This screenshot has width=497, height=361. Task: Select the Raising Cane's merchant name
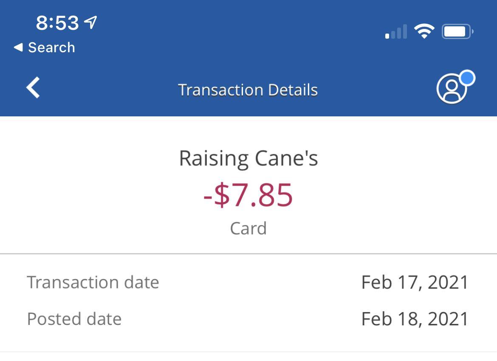pyautogui.click(x=248, y=158)
